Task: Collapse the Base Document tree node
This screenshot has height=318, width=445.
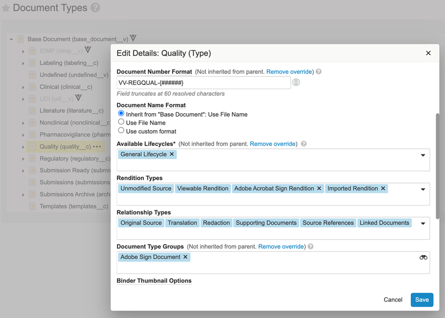Action: click(x=10, y=38)
